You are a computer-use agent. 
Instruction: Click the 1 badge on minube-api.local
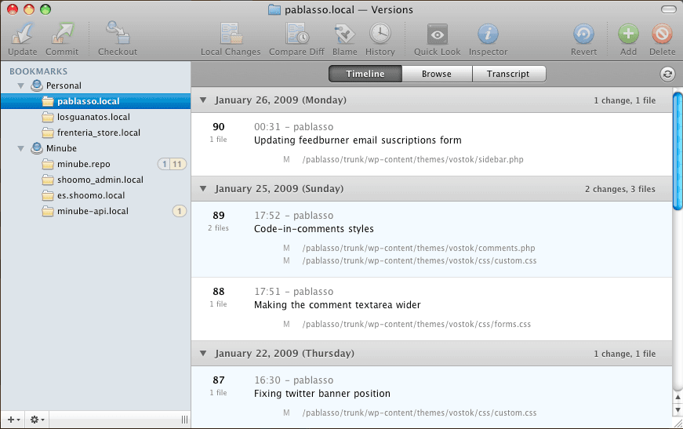(179, 211)
